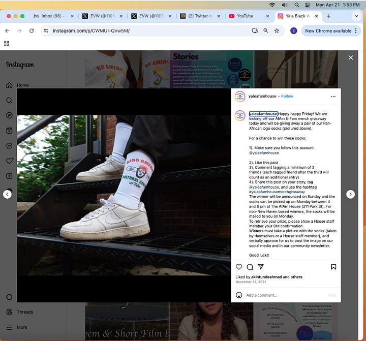This screenshot has width=366, height=341.
Task: Create a new post with the plus icon
Action: pyautogui.click(x=9, y=176)
